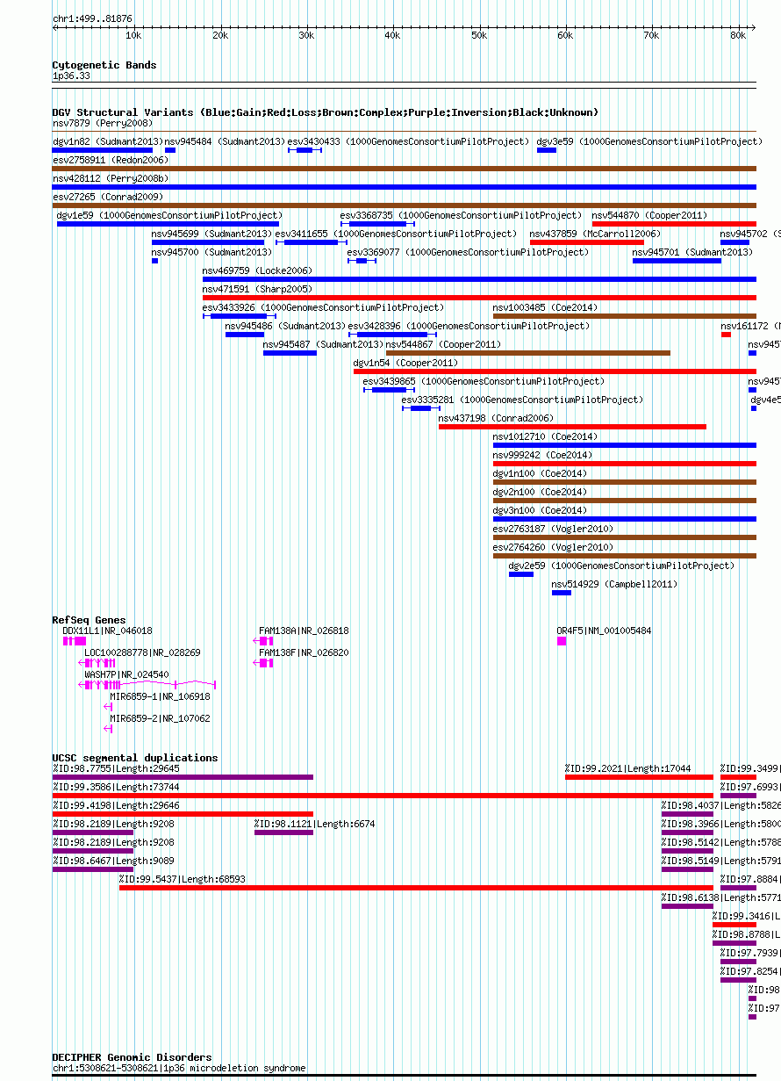Viewport: 781px width, 1081px height.
Task: Open the Cytogenetic Bands track title
Action: click(x=104, y=65)
